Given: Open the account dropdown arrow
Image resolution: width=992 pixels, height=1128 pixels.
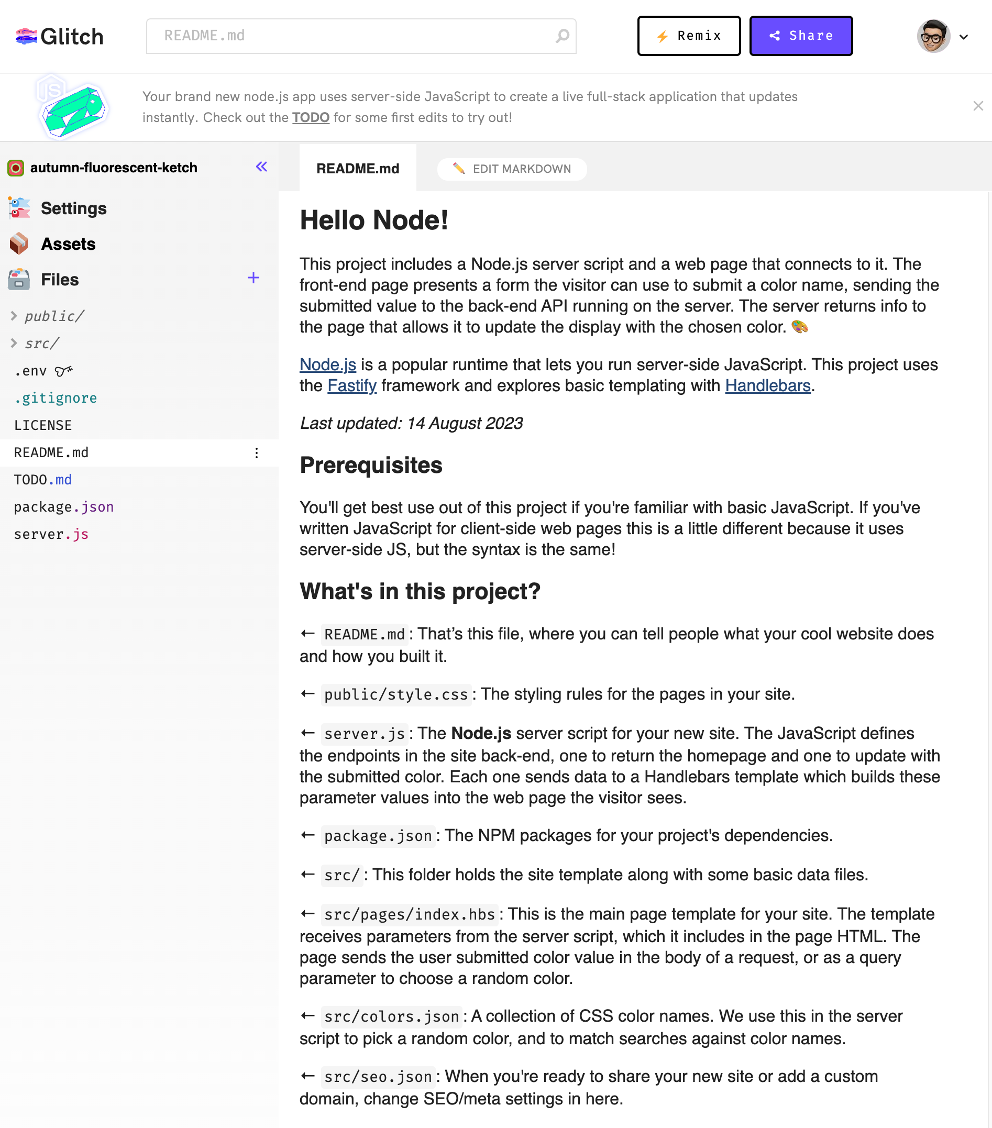Looking at the screenshot, I should [x=963, y=37].
